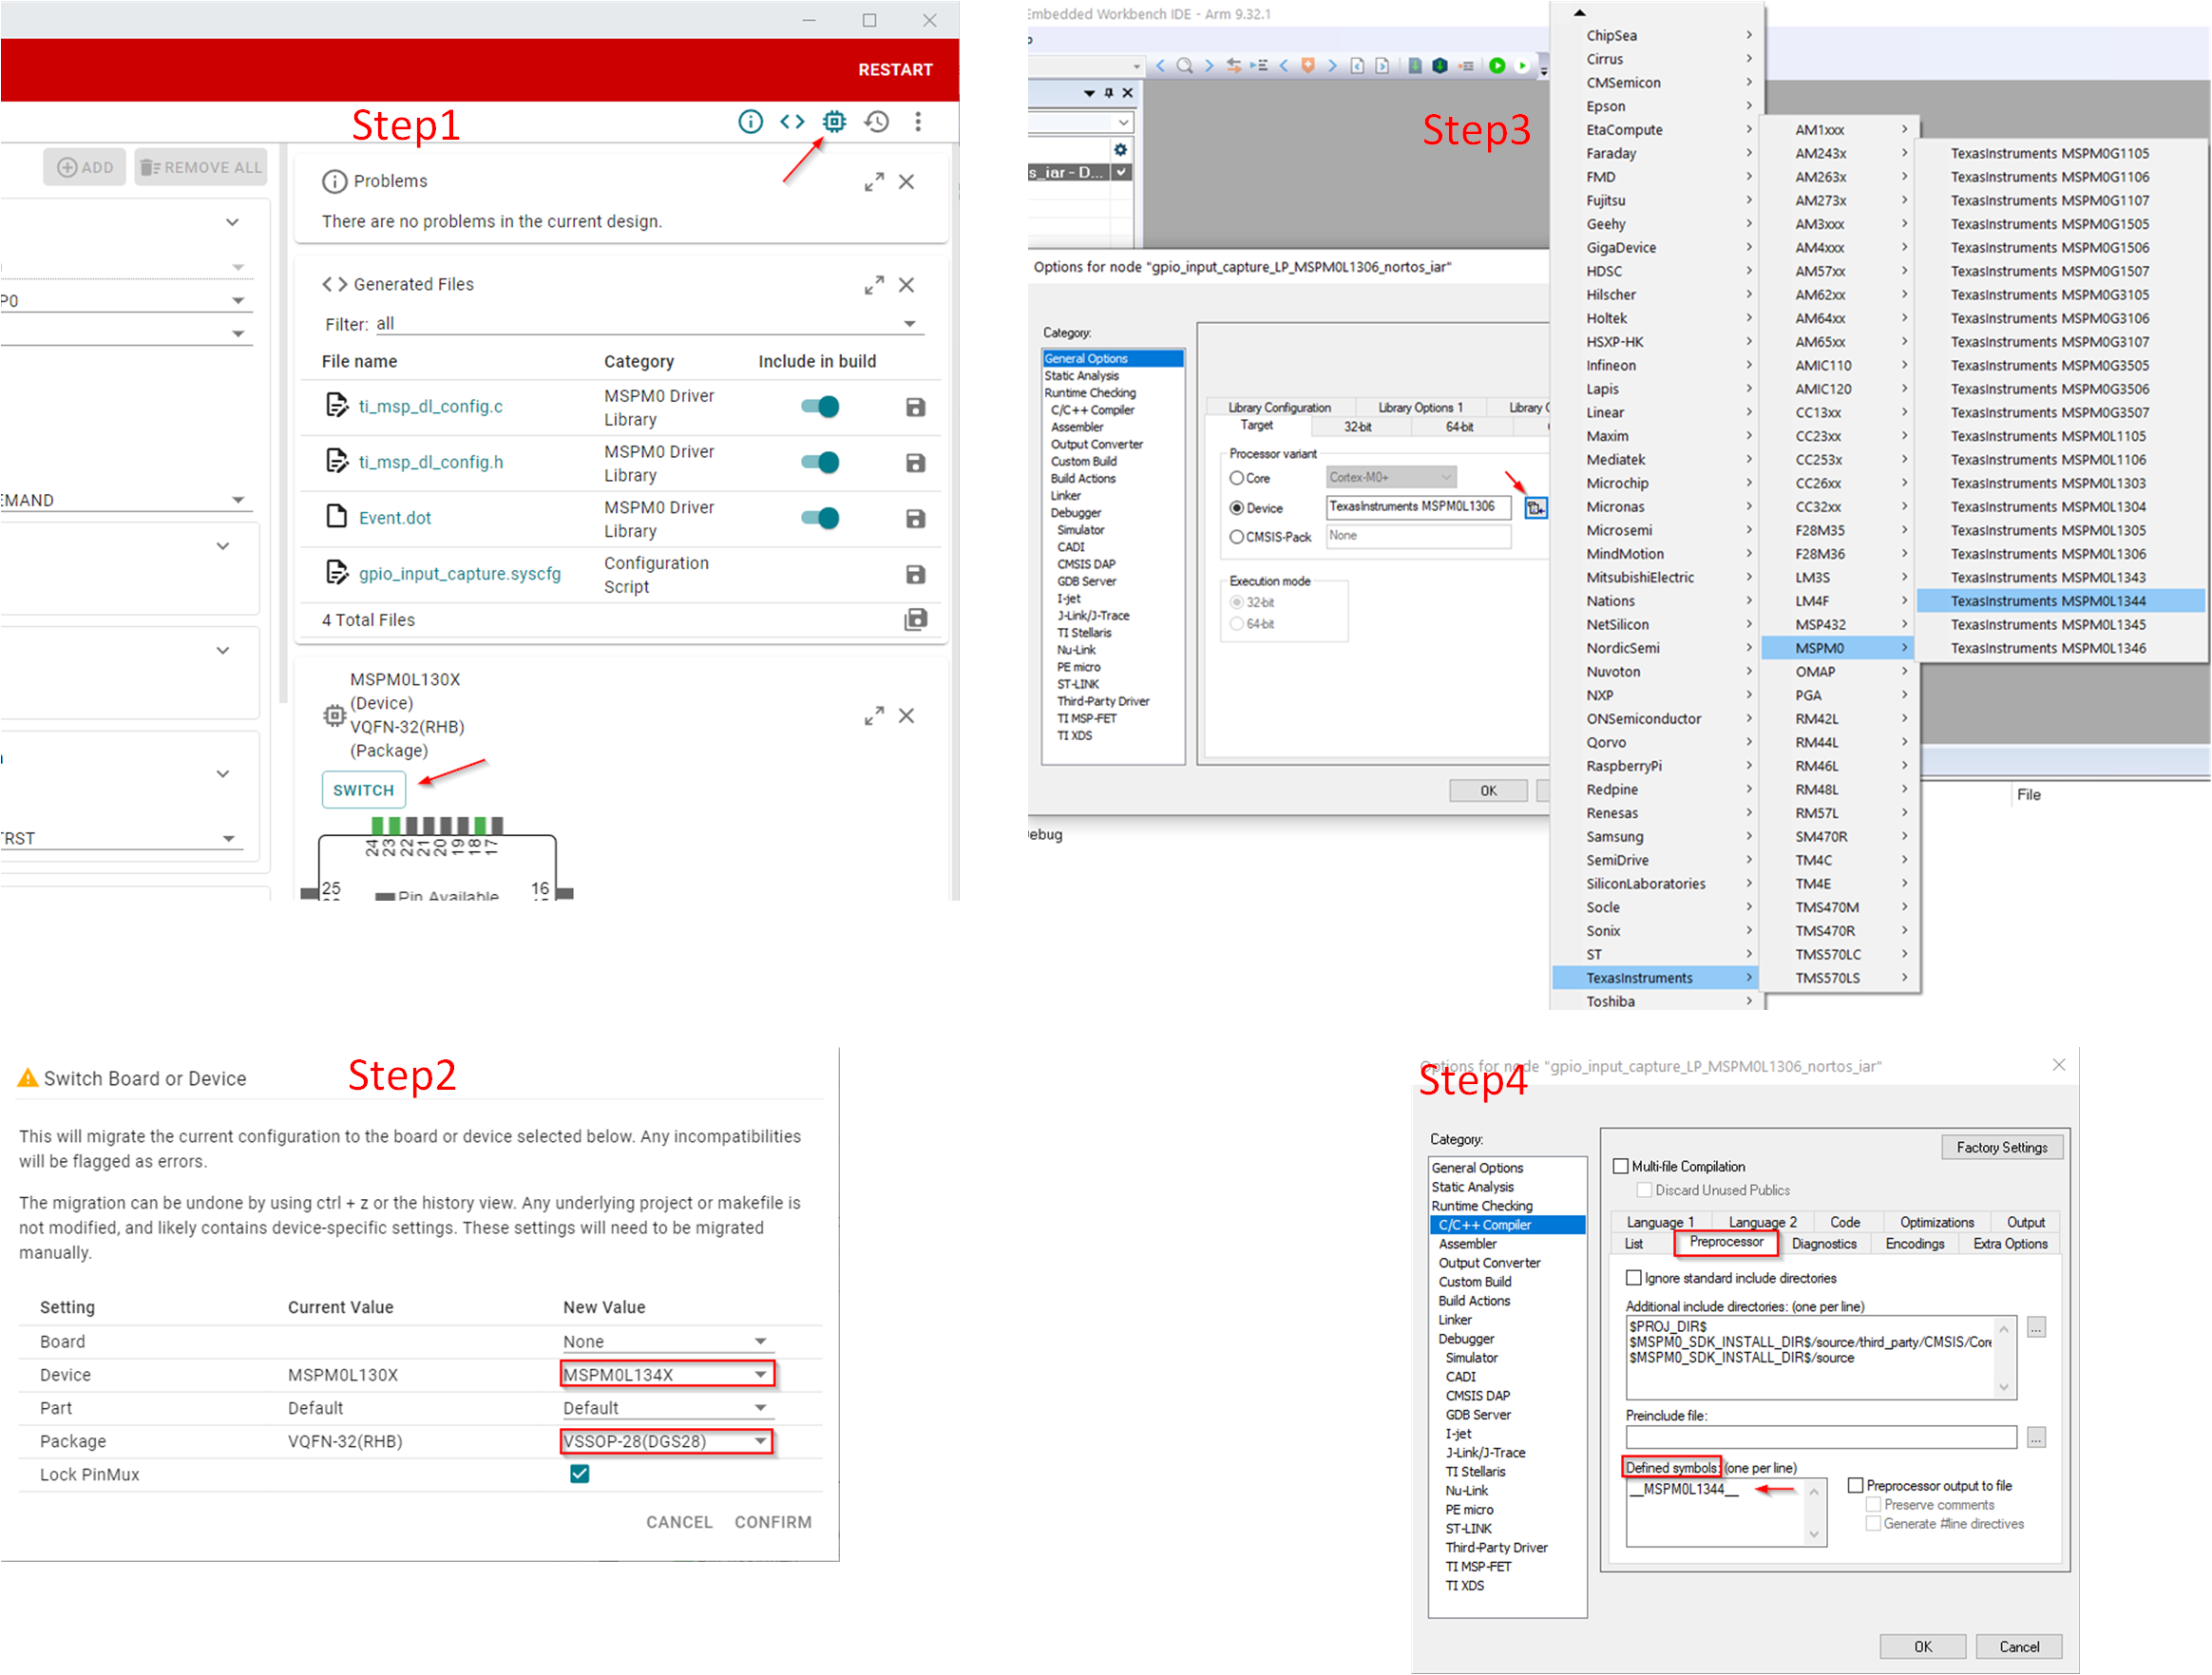Enable Multi-file Compilation checkbox

click(1620, 1167)
